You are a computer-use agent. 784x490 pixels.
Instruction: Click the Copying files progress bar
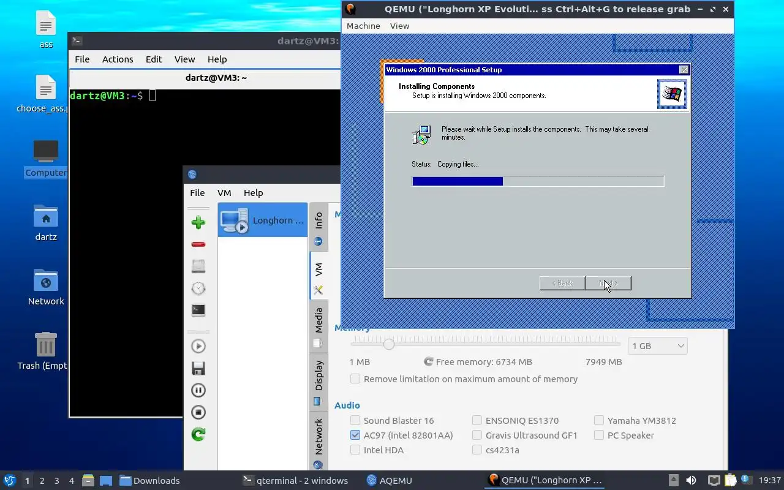coord(538,181)
